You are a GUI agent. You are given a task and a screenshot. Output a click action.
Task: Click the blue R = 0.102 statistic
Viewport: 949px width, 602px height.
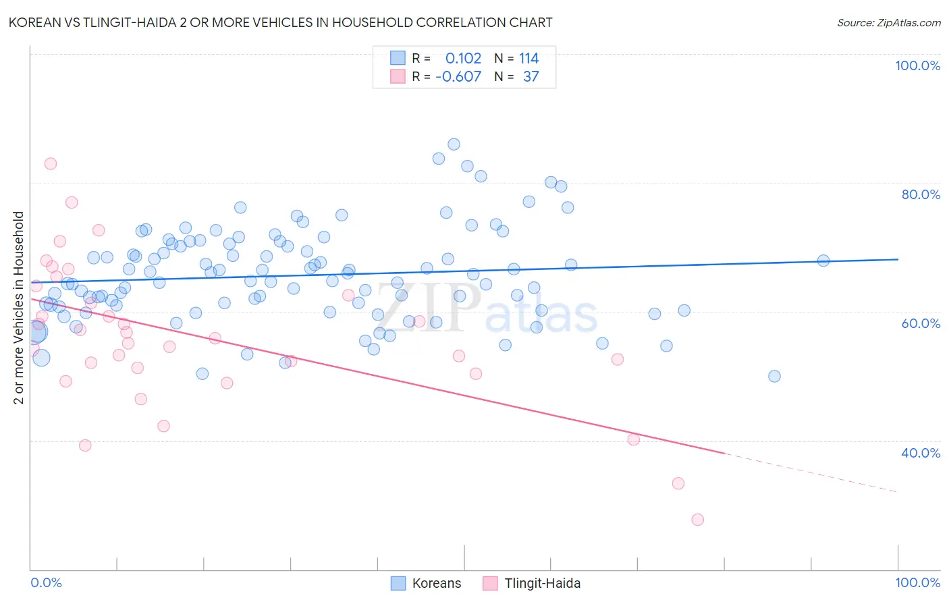(447, 58)
